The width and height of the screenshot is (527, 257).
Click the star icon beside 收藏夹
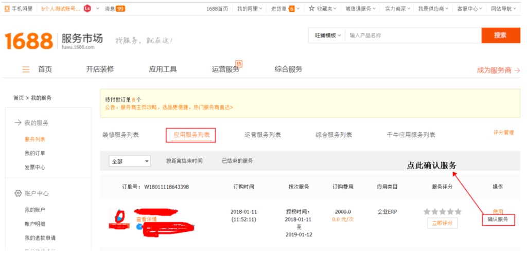[x=311, y=9]
